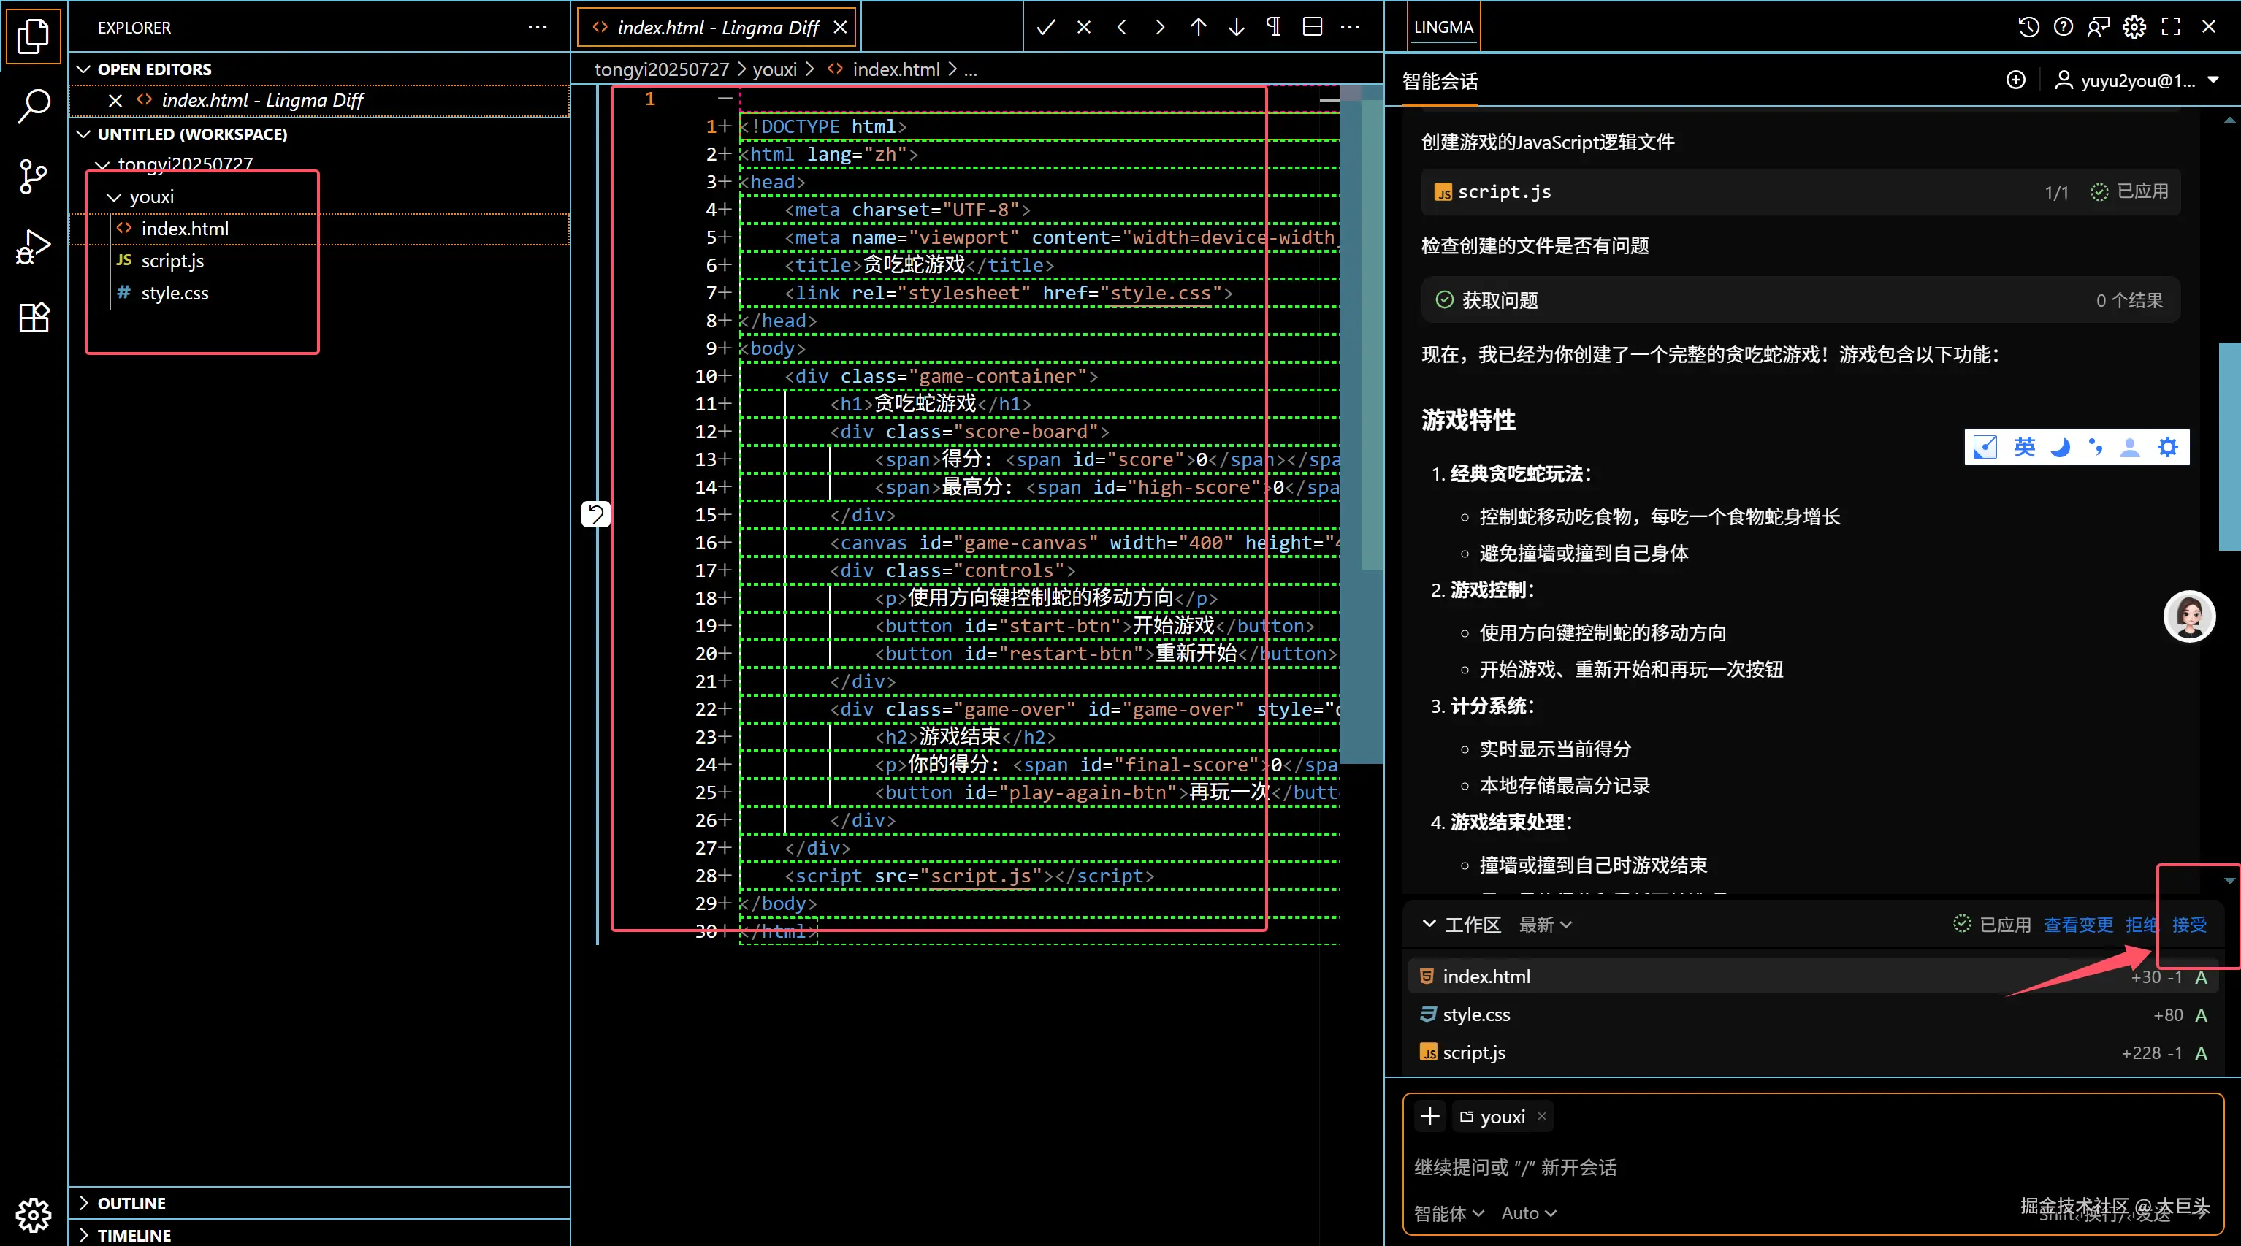Click 查看变更 to view changes
Viewport: 2241px width, 1246px height.
point(2077,924)
